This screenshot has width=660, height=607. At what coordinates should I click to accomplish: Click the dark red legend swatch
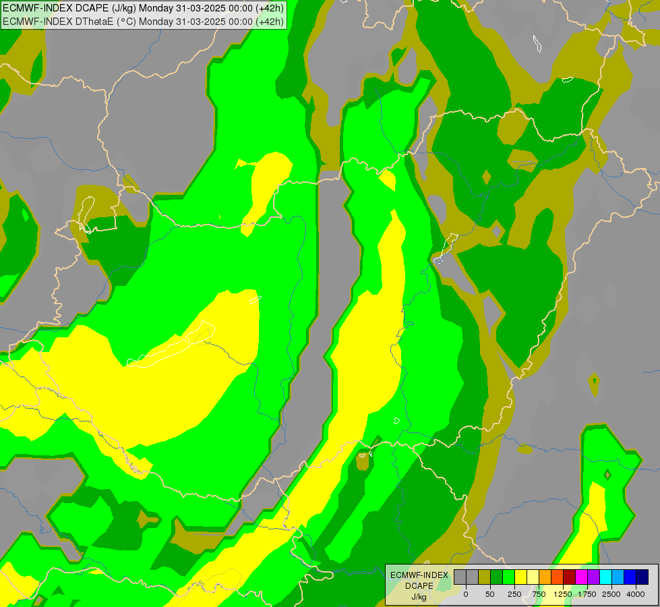coord(570,577)
